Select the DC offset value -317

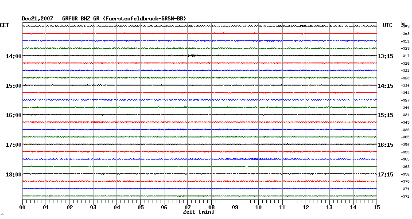tap(405, 56)
